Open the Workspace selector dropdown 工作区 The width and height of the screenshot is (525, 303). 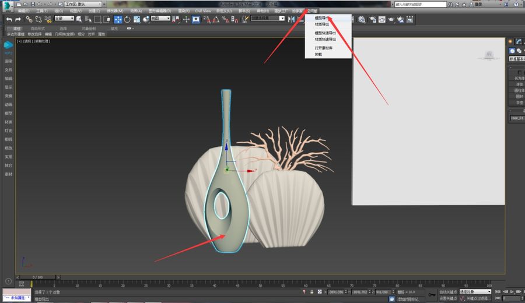83,4
